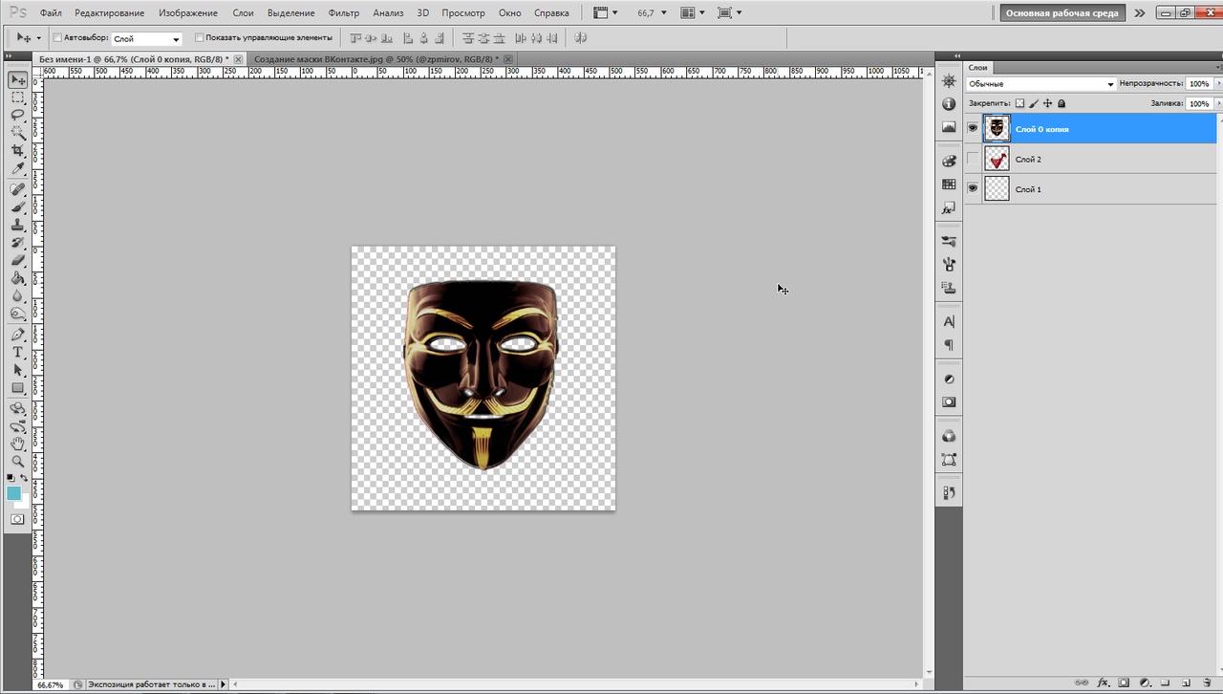Expand the Непрозрачность opacity arrow

(x=1215, y=84)
